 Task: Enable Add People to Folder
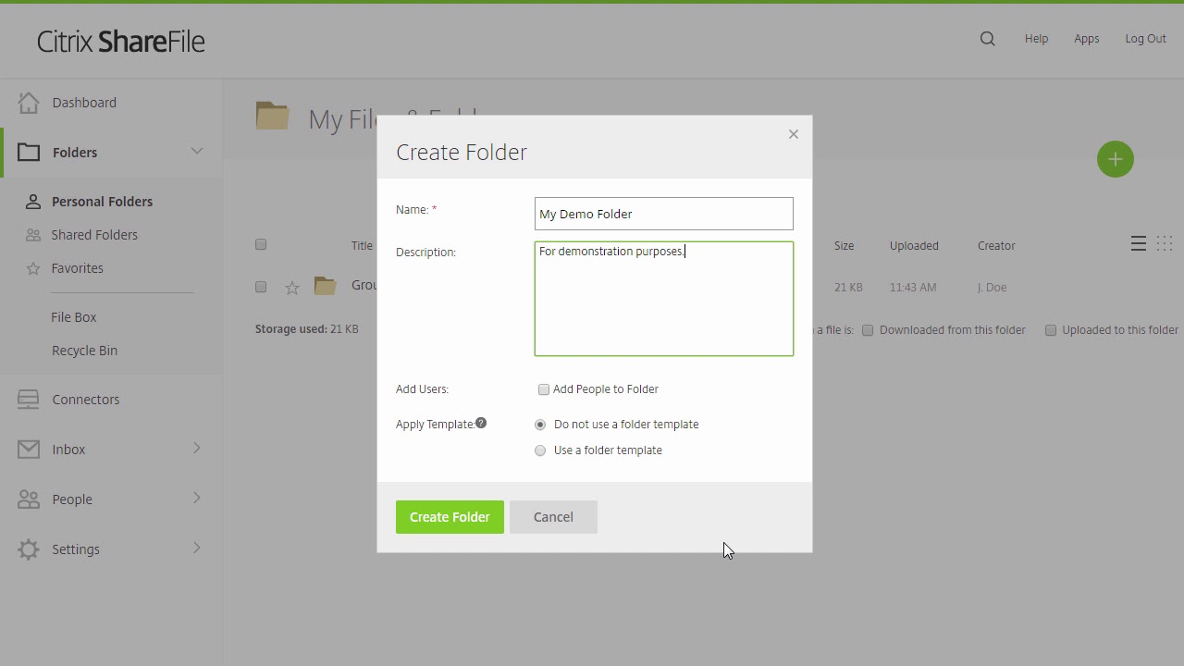pos(544,389)
